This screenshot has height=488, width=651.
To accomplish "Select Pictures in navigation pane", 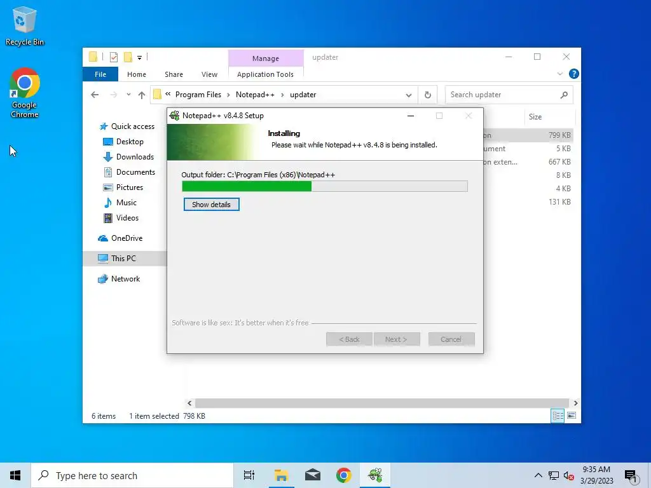I will point(130,187).
